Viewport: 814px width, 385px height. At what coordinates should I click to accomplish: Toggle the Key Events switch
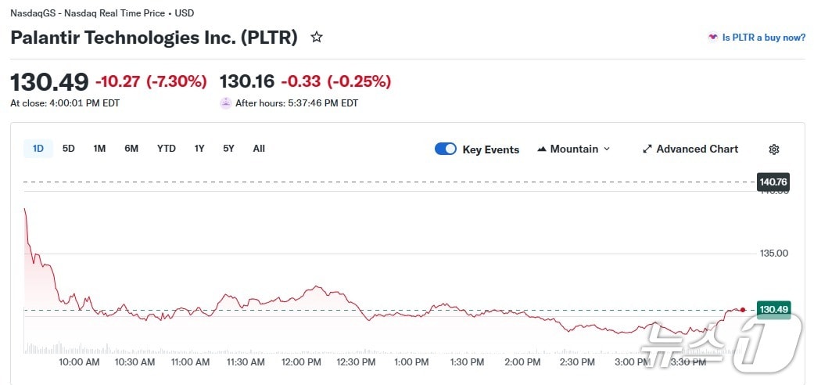pos(446,149)
